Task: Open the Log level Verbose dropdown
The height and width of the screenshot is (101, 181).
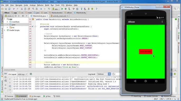Action: tap(104, 74)
